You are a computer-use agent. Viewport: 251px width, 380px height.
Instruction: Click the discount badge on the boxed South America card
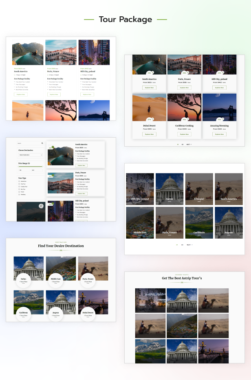pos(150,73)
